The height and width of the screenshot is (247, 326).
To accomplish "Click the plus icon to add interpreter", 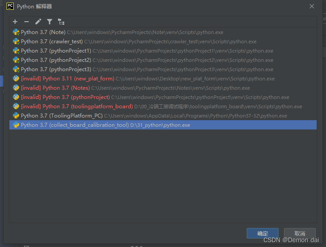I will pos(15,22).
